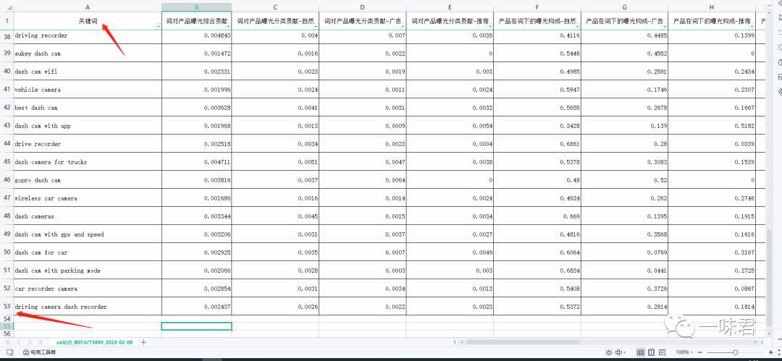782x361 pixels.
Task: Open filter dropdown for 词对产品曝光分类贡献-自然
Action: tap(316, 27)
